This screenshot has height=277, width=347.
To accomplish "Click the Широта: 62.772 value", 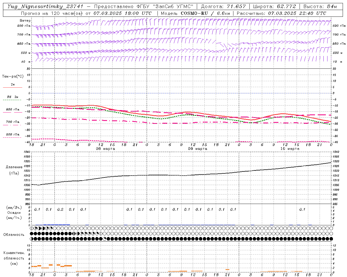I will click(275, 6).
